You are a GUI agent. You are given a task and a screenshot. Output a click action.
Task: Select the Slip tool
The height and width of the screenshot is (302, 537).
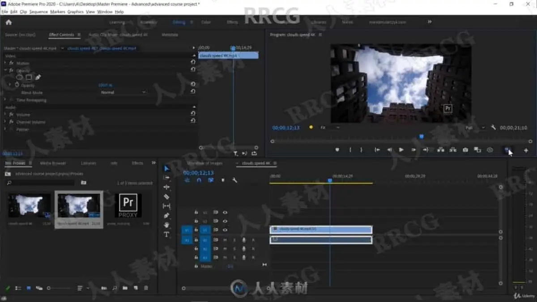[166, 206]
